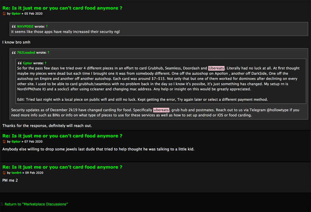Image resolution: width=311 pixels, height=212 pixels.
Task: Click highlighted Ubereats in the nested quote
Action: tap(216, 68)
